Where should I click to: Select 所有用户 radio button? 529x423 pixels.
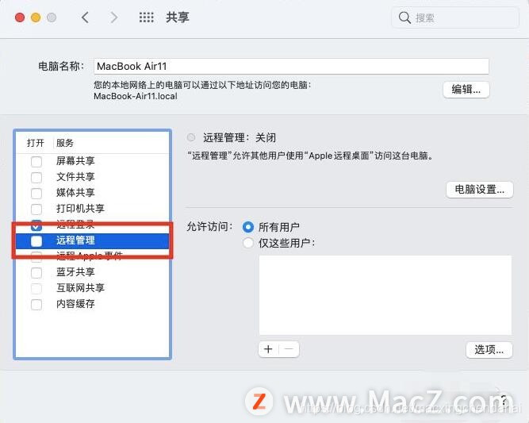(x=248, y=227)
